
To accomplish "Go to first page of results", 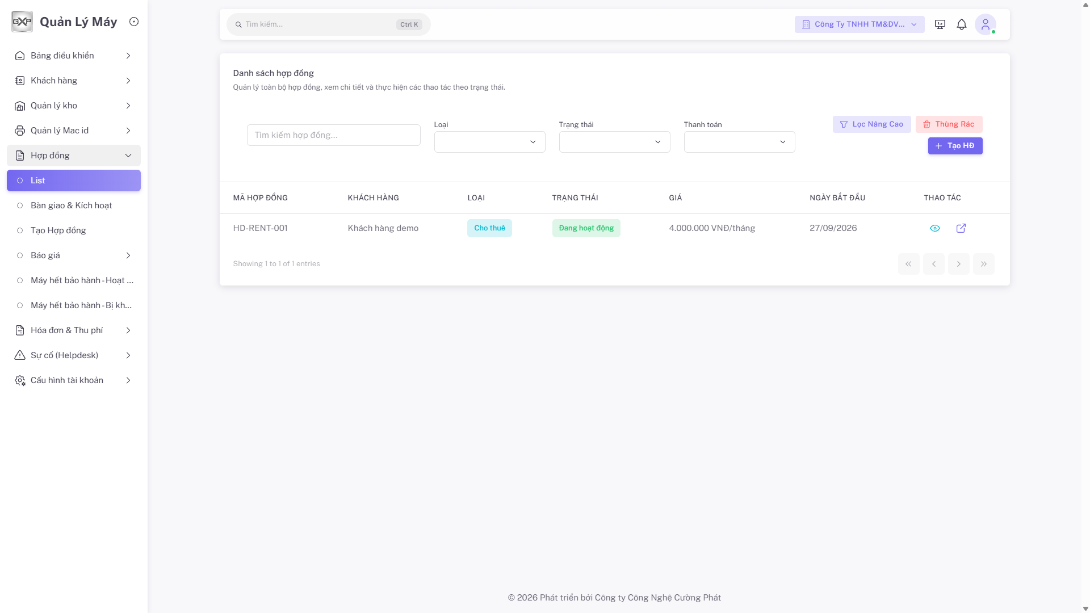I will click(x=908, y=264).
